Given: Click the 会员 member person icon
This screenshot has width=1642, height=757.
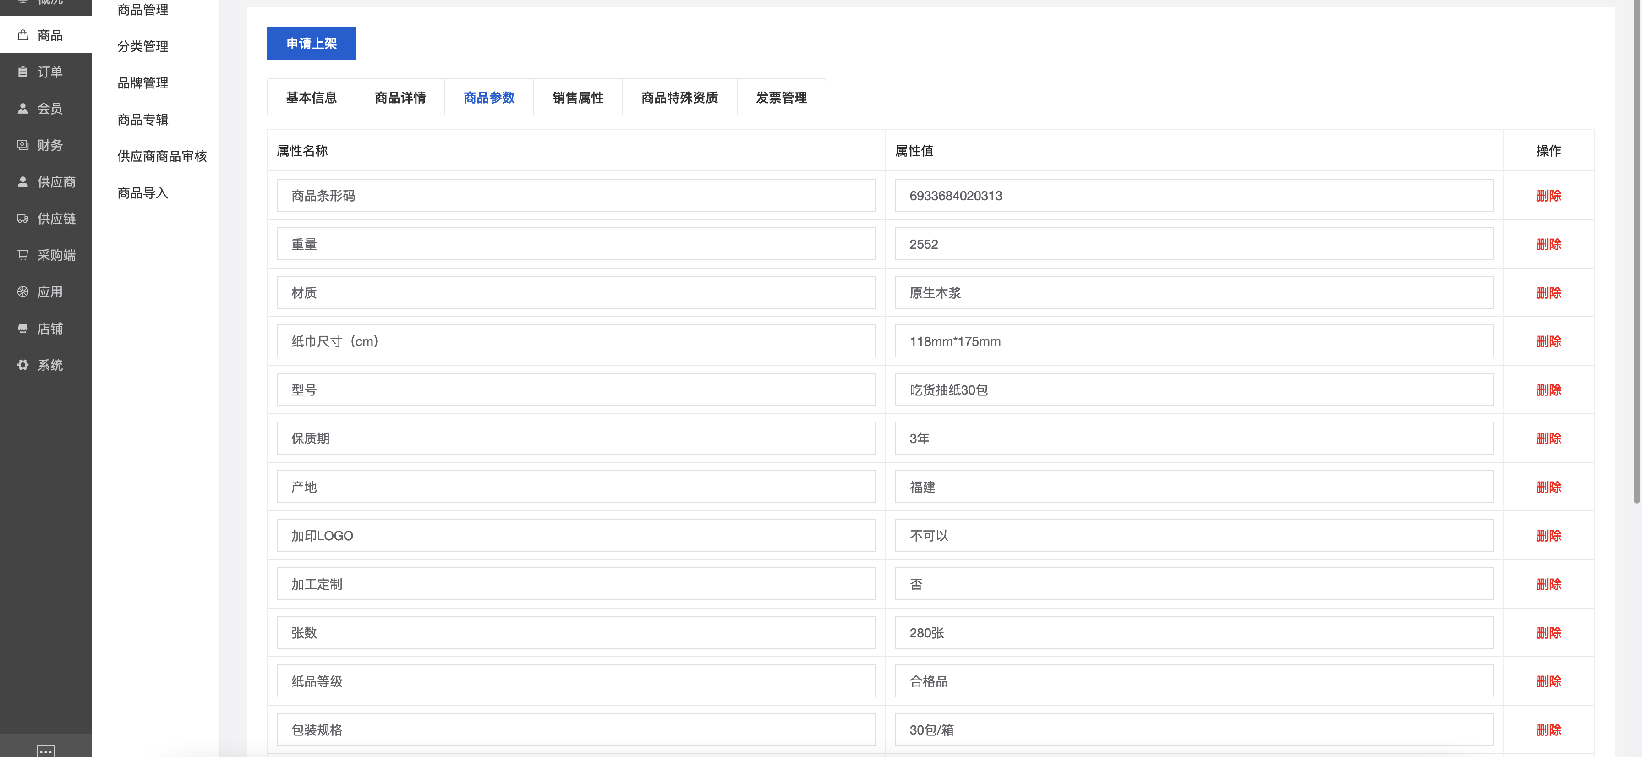Looking at the screenshot, I should click(x=23, y=109).
